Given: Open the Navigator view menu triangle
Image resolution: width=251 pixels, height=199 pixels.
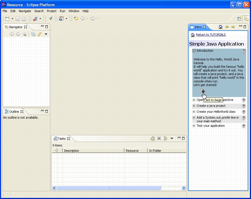Looking at the screenshot, I should click(x=46, y=34).
